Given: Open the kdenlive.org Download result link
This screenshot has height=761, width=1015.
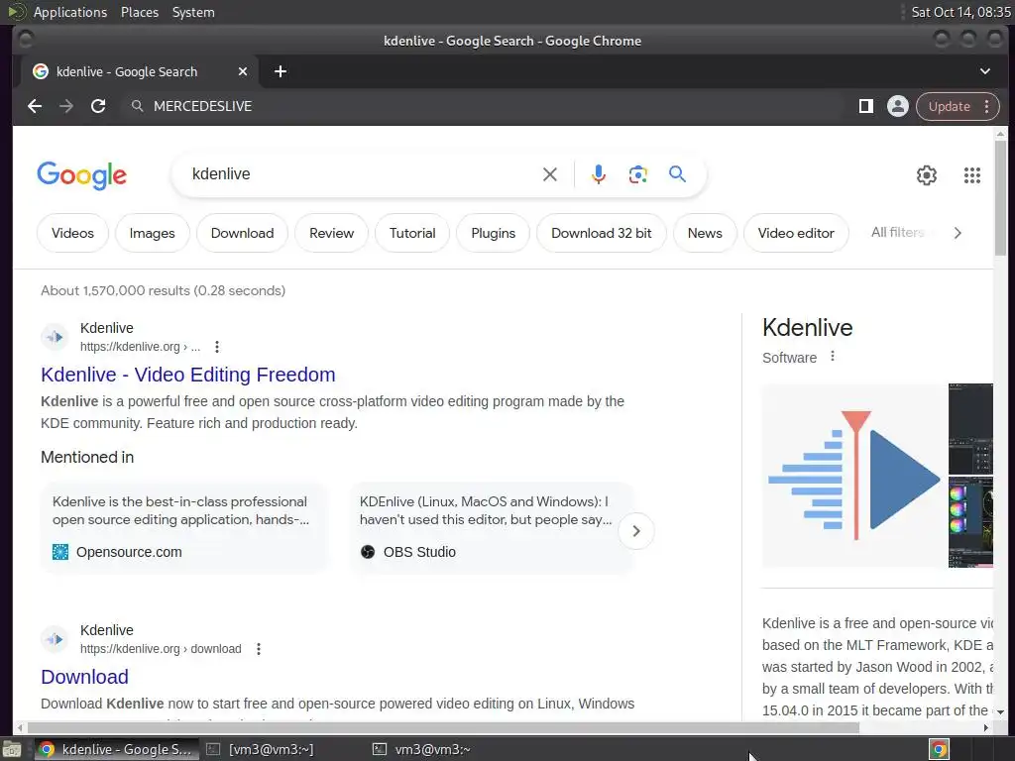Looking at the screenshot, I should coord(84,677).
